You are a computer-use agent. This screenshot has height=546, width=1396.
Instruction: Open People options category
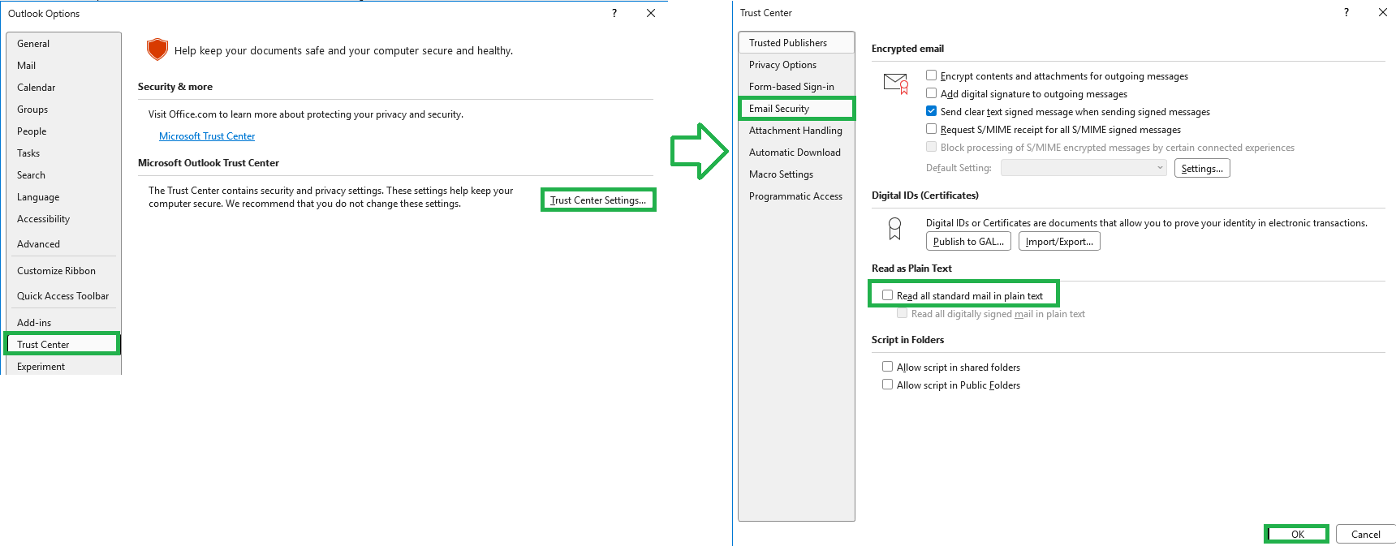(63, 131)
